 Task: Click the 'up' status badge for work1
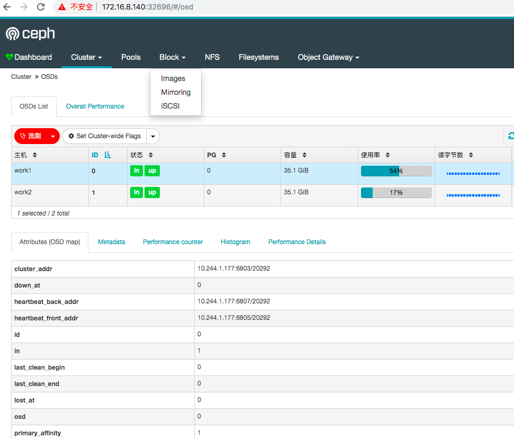[152, 171]
